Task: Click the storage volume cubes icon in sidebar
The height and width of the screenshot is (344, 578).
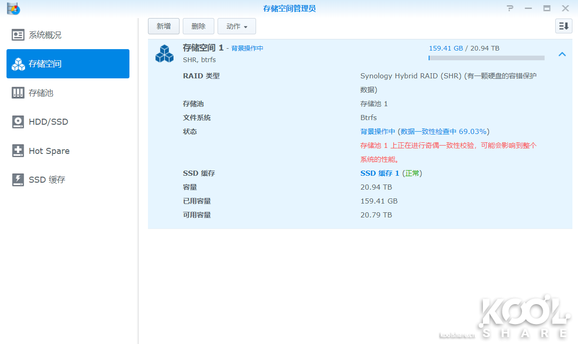Action: (18, 64)
